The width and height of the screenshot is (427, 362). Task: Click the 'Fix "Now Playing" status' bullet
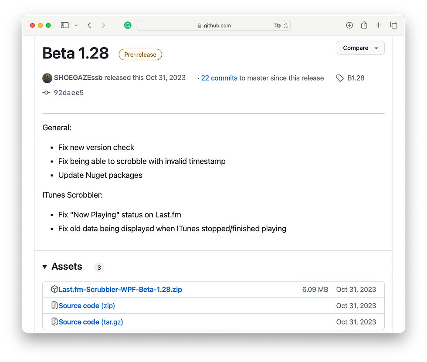click(119, 215)
